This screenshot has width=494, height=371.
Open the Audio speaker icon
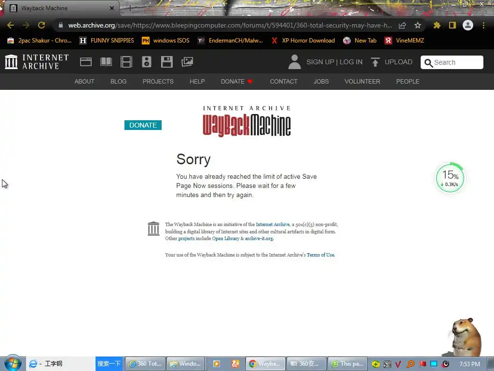coord(147,62)
